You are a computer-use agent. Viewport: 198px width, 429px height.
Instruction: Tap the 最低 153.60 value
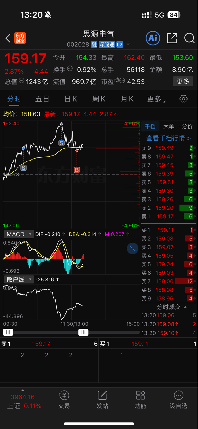183,57
